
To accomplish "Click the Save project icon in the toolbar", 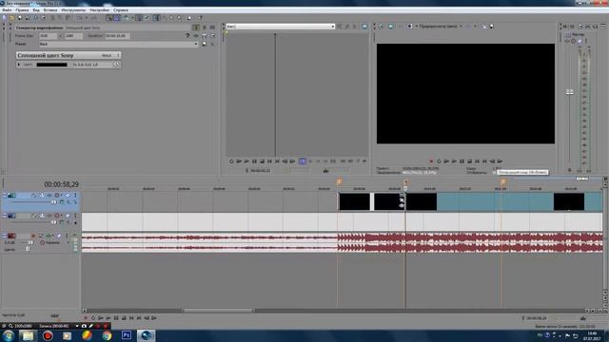I will coord(20,18).
